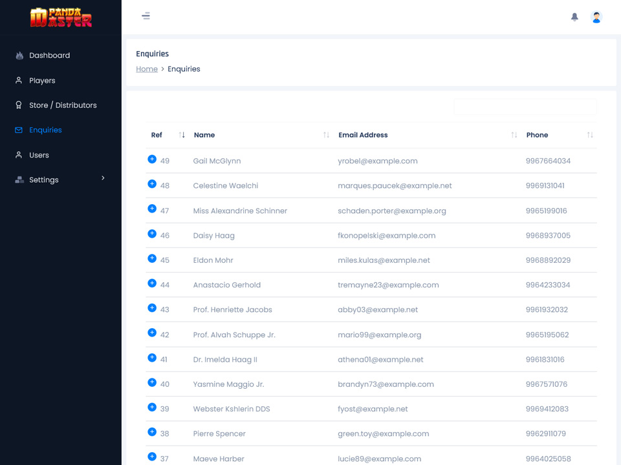Click the table search input field
621x465 pixels.
(x=525, y=107)
